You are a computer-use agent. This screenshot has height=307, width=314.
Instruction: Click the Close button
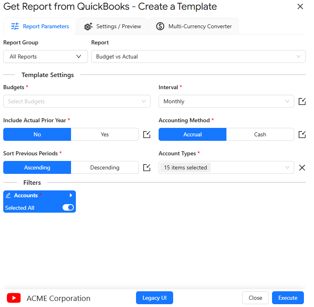point(255,298)
